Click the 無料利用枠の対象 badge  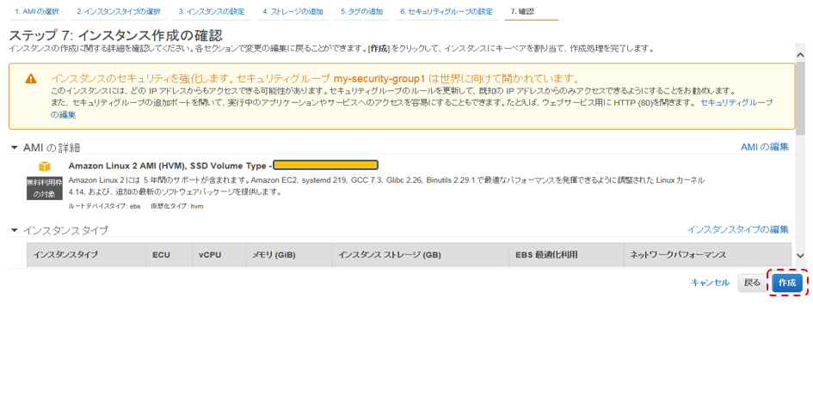(x=45, y=188)
